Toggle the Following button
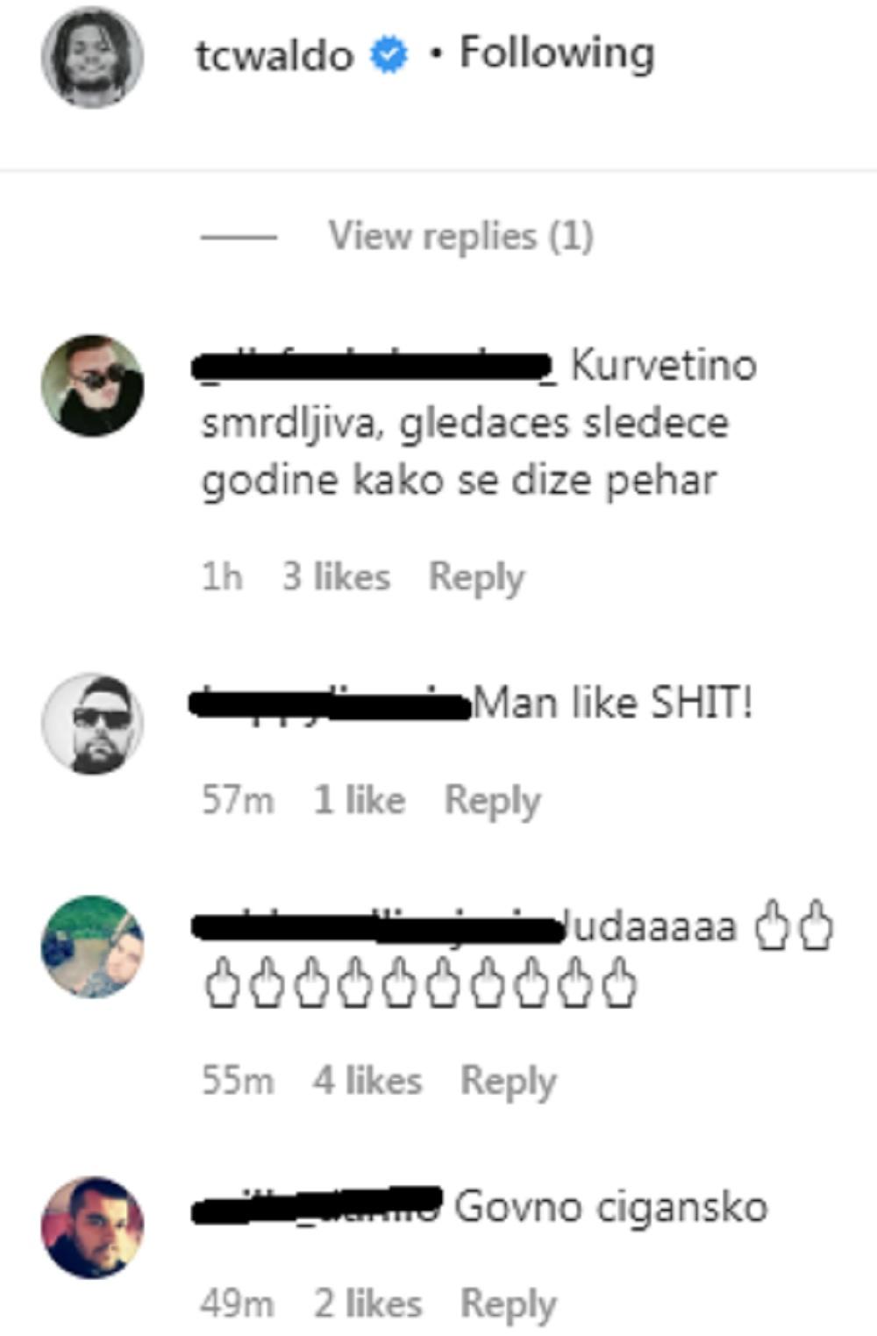 (x=557, y=53)
